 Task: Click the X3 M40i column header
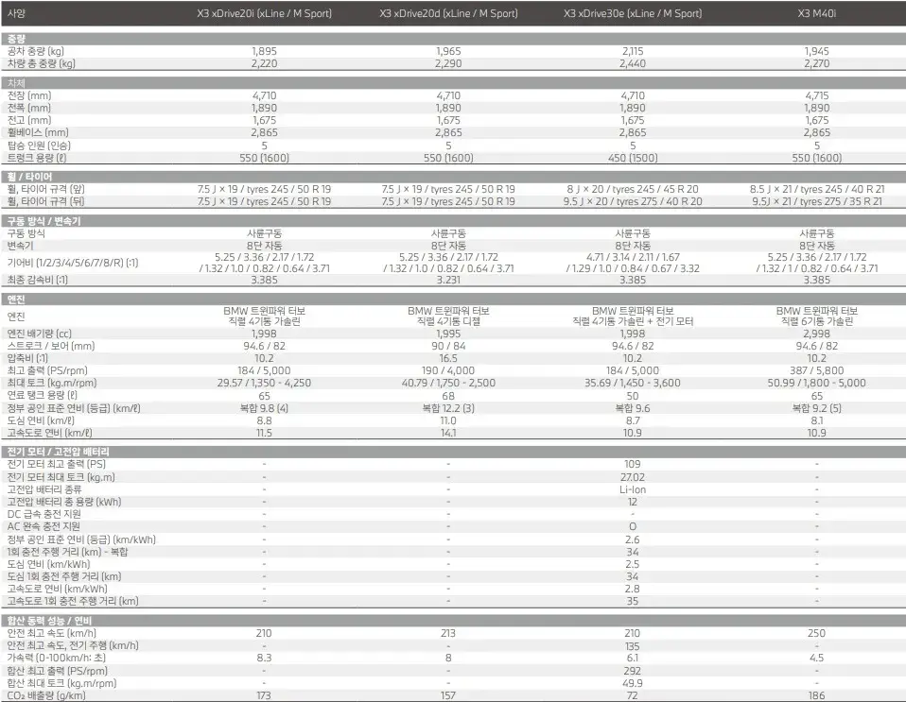pos(816,13)
